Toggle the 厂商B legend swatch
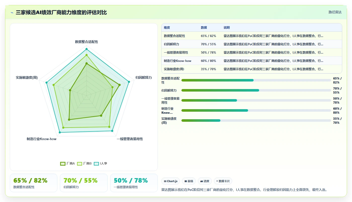 (x=80, y=164)
